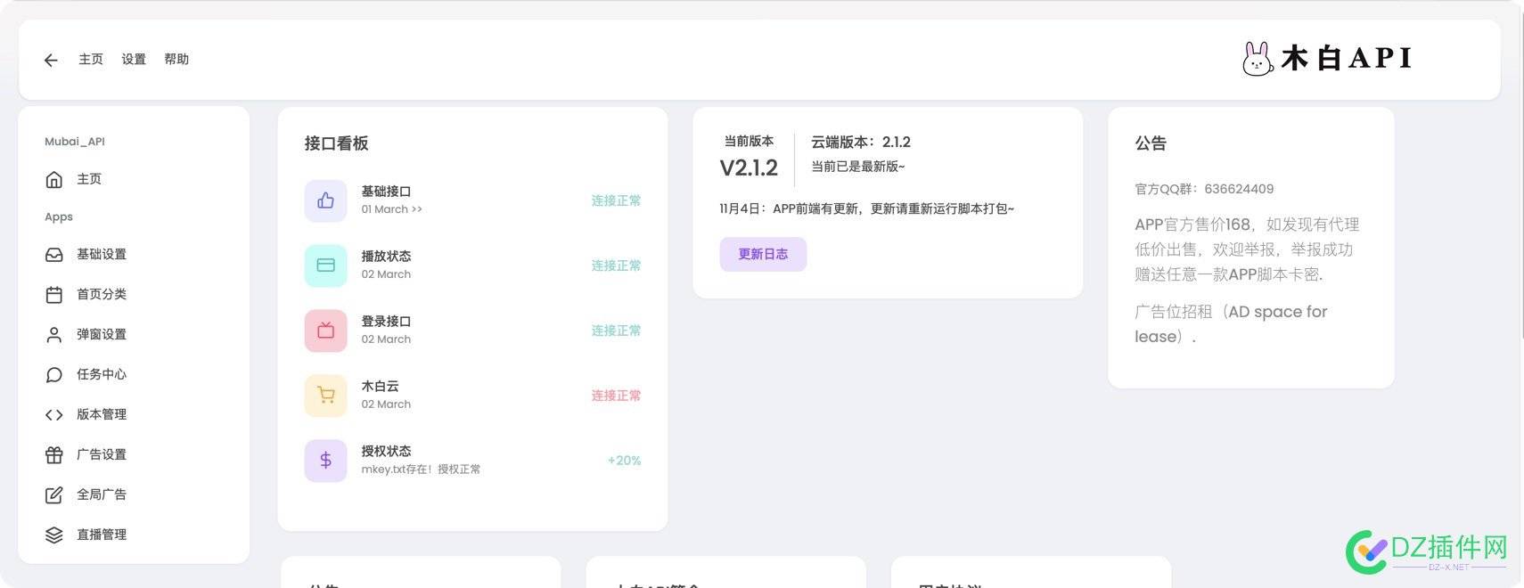Image resolution: width=1524 pixels, height=588 pixels.
Task: Click the +20% value for 授权状态
Action: pos(624,461)
